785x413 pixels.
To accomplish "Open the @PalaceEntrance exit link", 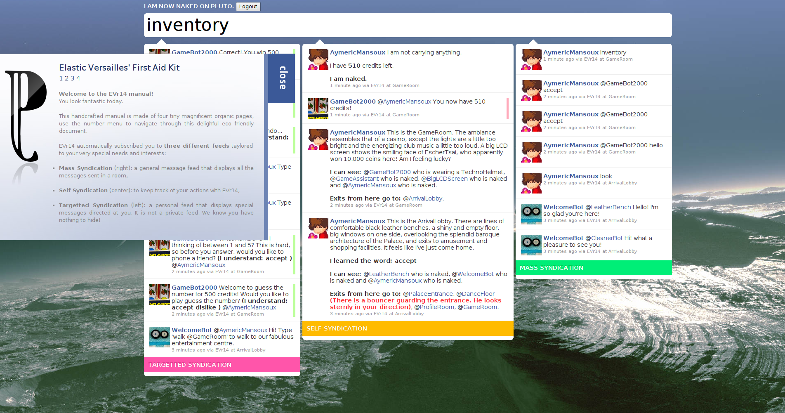I will (430, 294).
